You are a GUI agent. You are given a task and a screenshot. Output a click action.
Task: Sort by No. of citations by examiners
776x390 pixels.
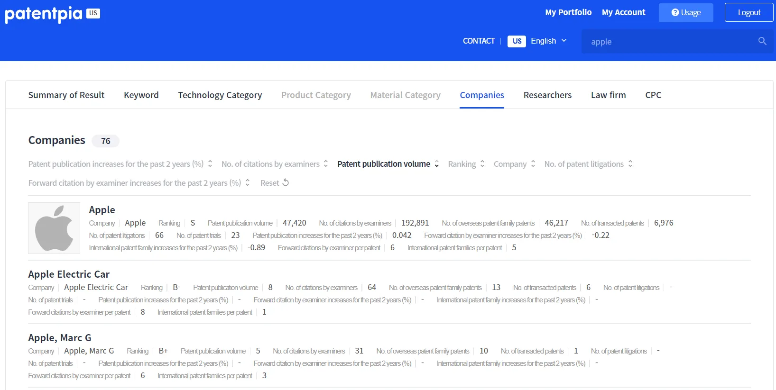pos(275,164)
